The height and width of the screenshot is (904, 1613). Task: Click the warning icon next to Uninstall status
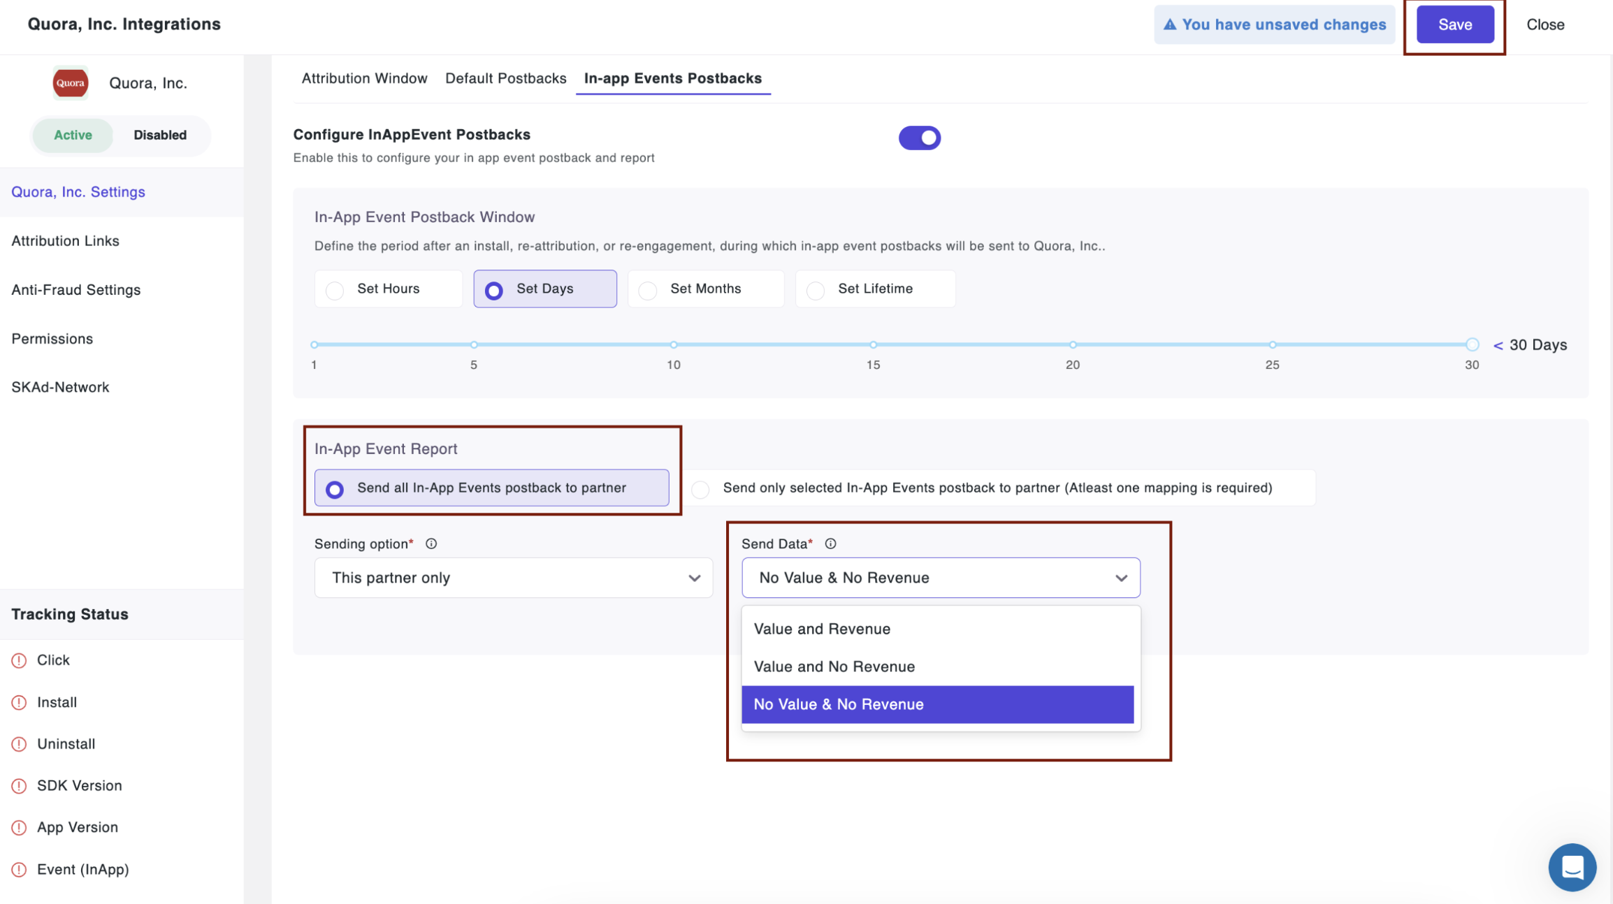(20, 744)
